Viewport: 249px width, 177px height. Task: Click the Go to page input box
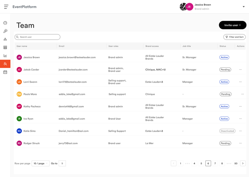point(62,164)
